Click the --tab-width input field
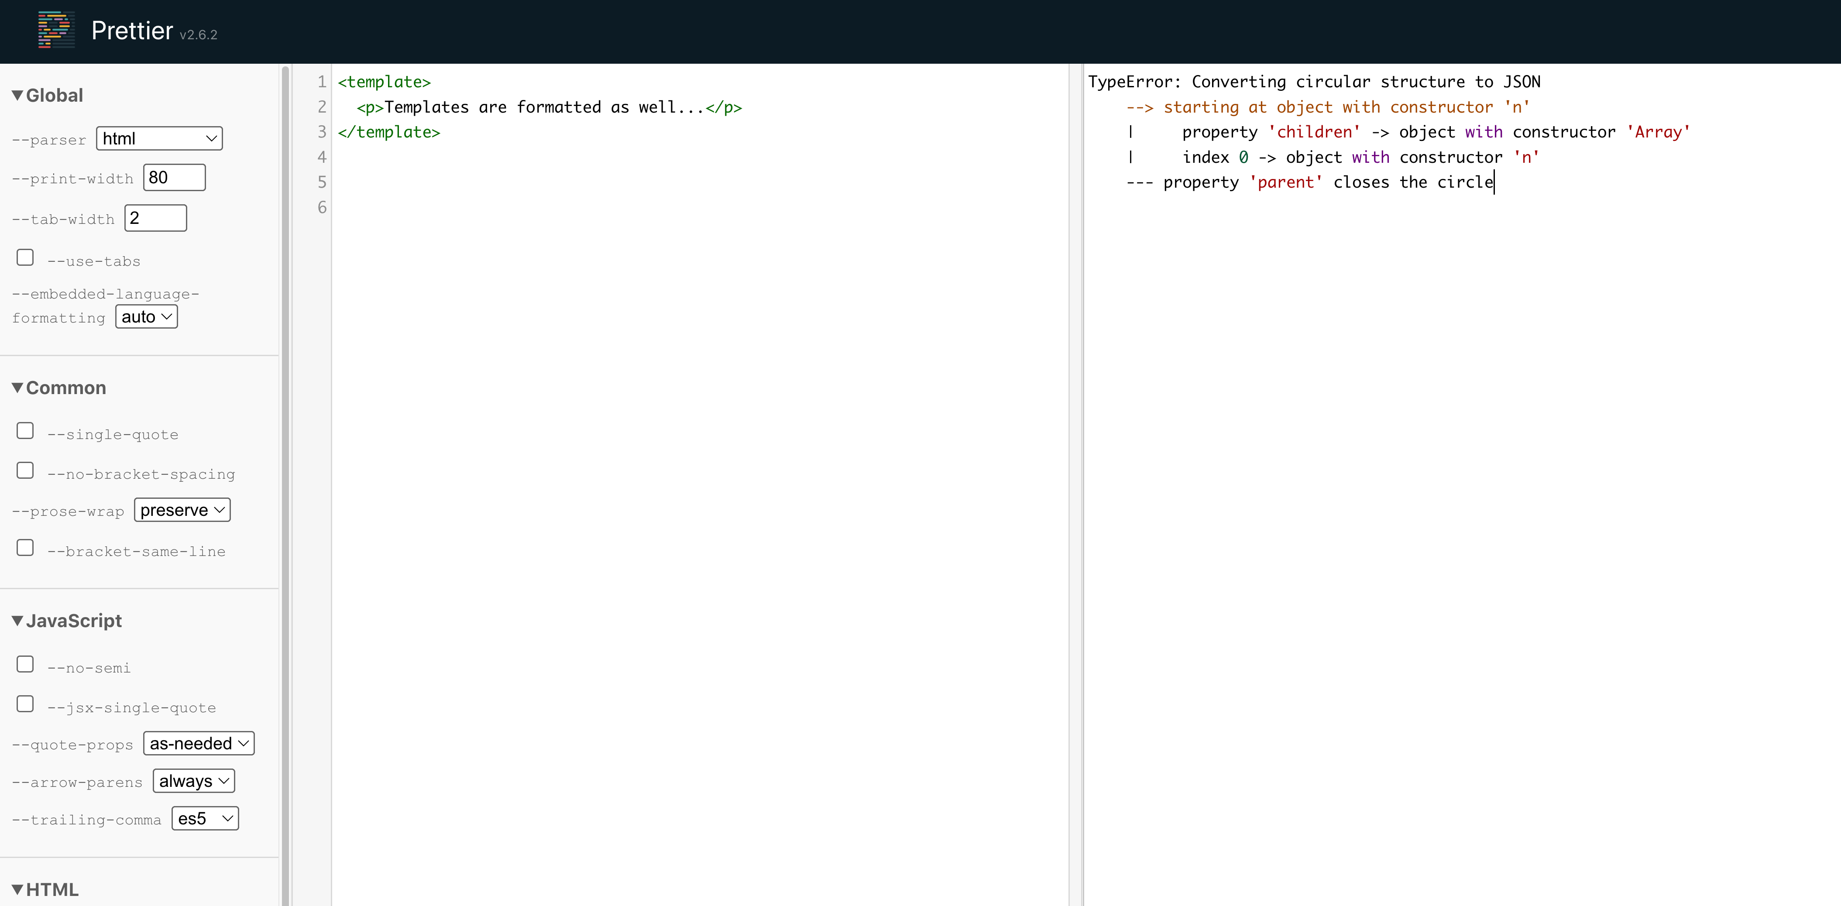 pos(156,218)
